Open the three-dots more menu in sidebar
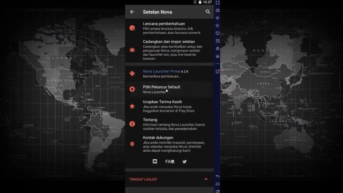This screenshot has height=193, width=343. (x=218, y=64)
